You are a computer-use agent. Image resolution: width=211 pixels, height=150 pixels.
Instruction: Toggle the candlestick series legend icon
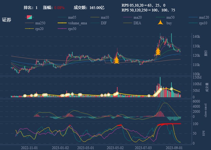coord(29,17)
